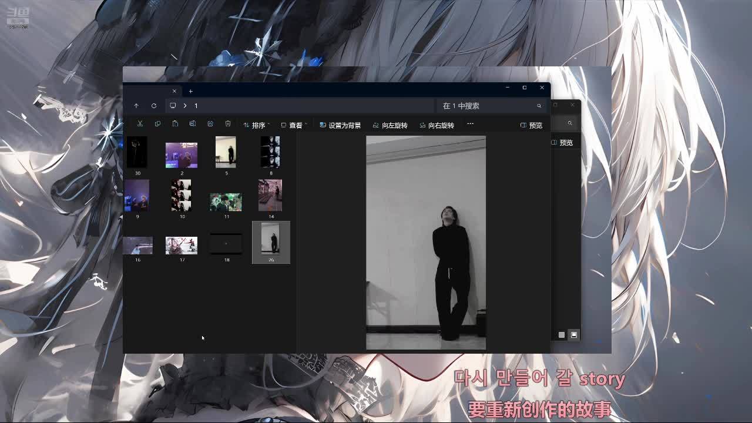The image size is (752, 423).
Task: Click the magnifier icon in front window search
Action: click(539, 106)
